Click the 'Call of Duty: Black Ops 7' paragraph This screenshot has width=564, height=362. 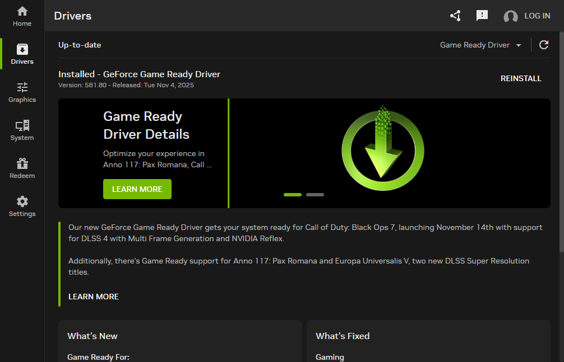click(x=306, y=233)
